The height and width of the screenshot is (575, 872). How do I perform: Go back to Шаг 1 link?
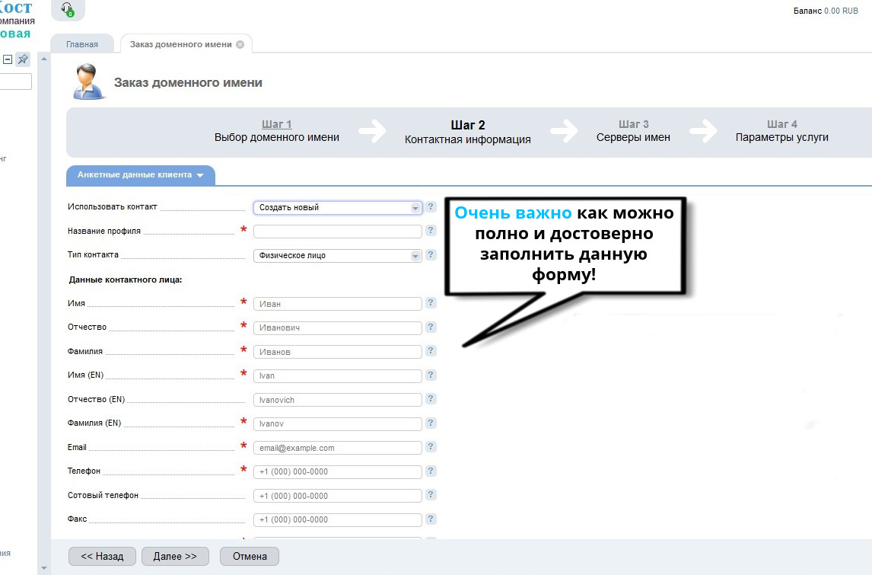tap(277, 124)
